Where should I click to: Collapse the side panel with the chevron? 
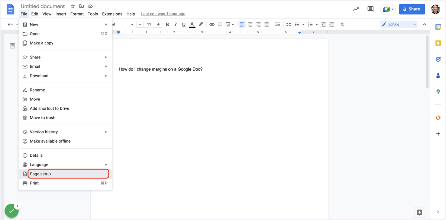438,212
